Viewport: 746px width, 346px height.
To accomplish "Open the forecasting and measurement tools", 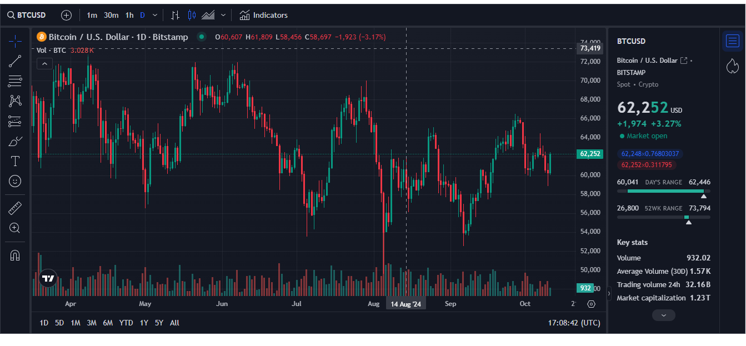I will point(15,121).
